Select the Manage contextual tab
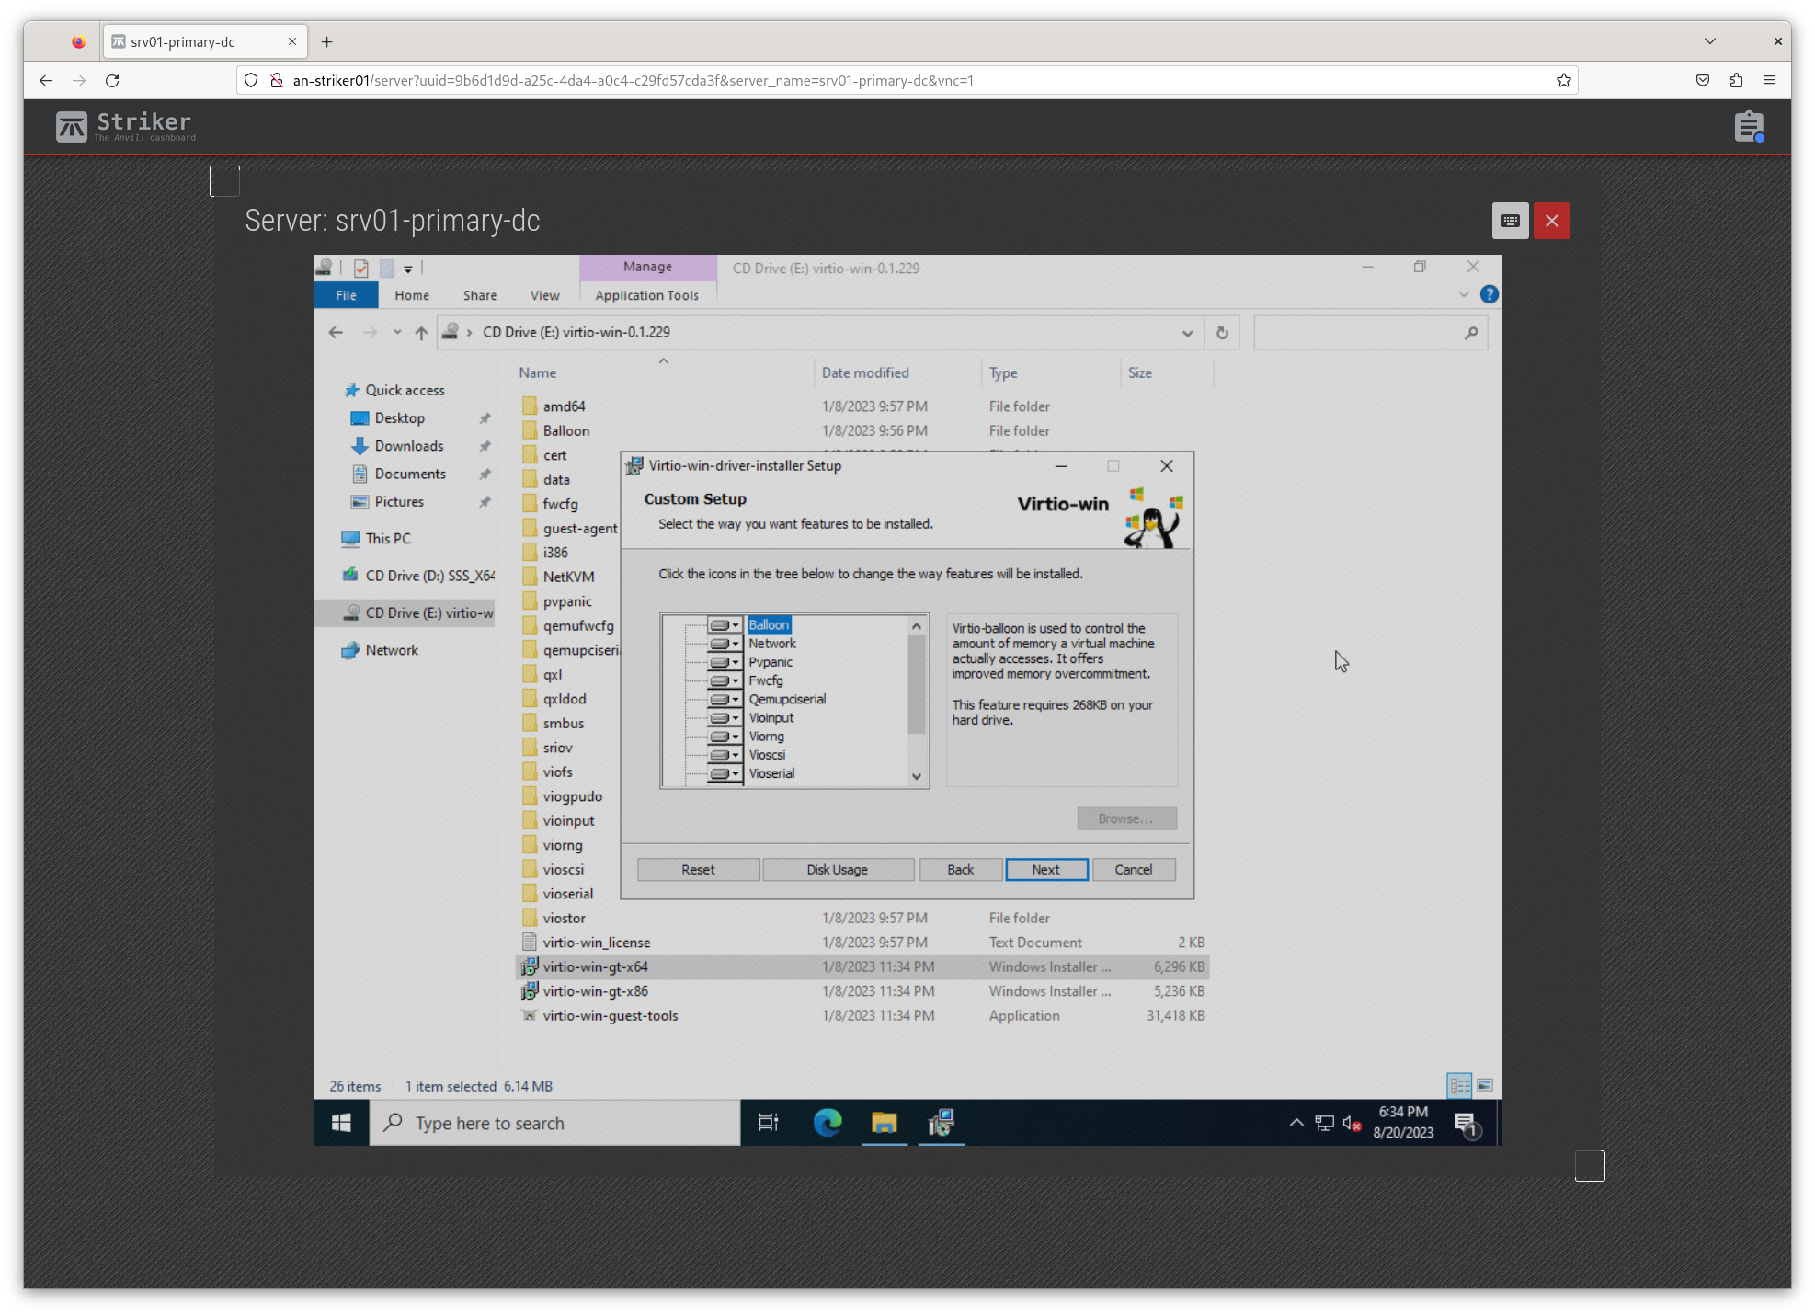 [647, 267]
